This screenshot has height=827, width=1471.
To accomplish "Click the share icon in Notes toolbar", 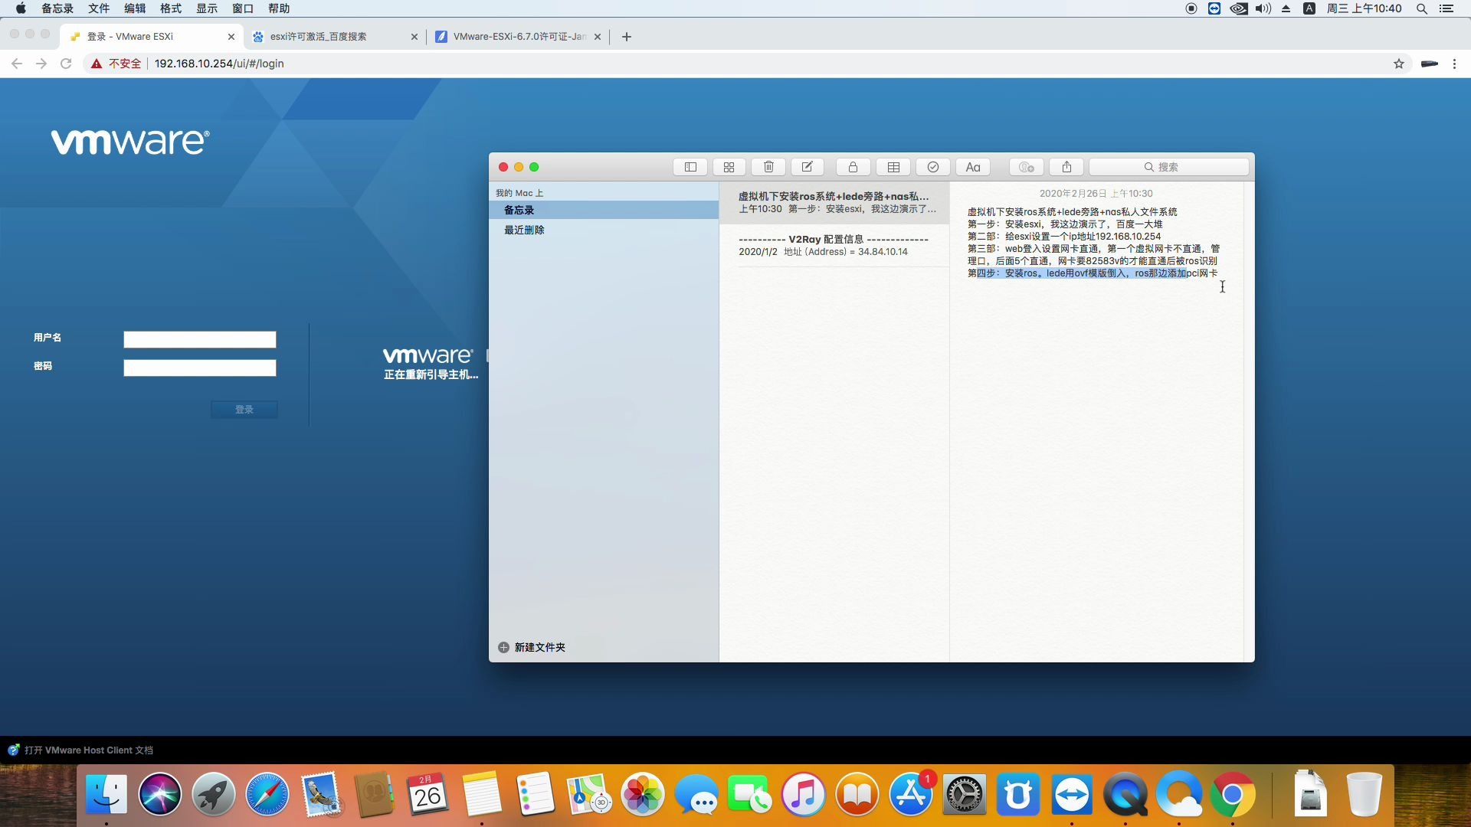I will pyautogui.click(x=1066, y=167).
